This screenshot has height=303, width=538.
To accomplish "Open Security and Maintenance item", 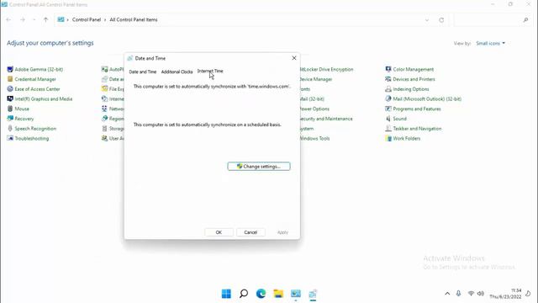I will click(x=326, y=119).
